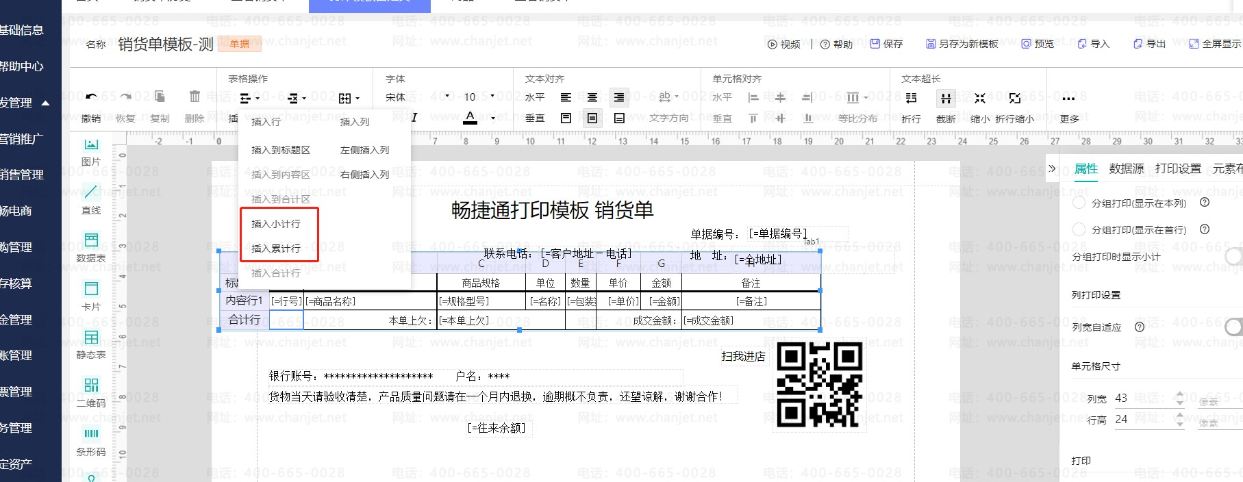
Task: Open the font color dropdown arrow
Action: coord(492,118)
